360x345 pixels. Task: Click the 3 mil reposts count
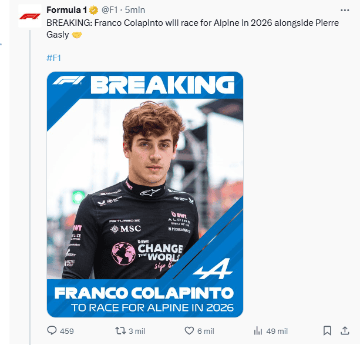(137, 331)
